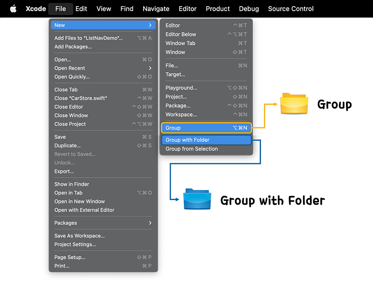Select Open Quickly…

coord(103,76)
